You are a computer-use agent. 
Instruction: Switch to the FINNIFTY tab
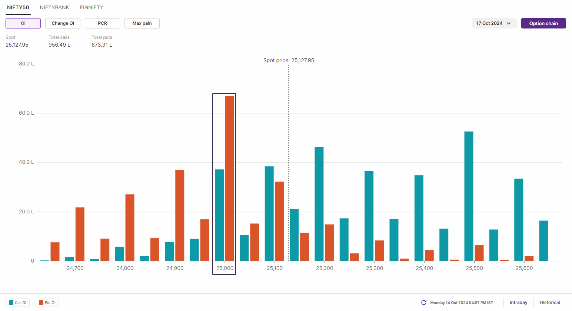[92, 7]
